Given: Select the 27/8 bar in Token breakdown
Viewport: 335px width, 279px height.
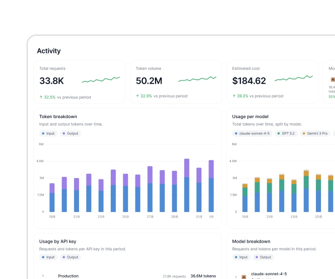Looking at the screenshot, I should (150, 189).
